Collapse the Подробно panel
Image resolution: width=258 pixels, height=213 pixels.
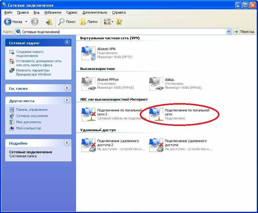click(x=67, y=143)
